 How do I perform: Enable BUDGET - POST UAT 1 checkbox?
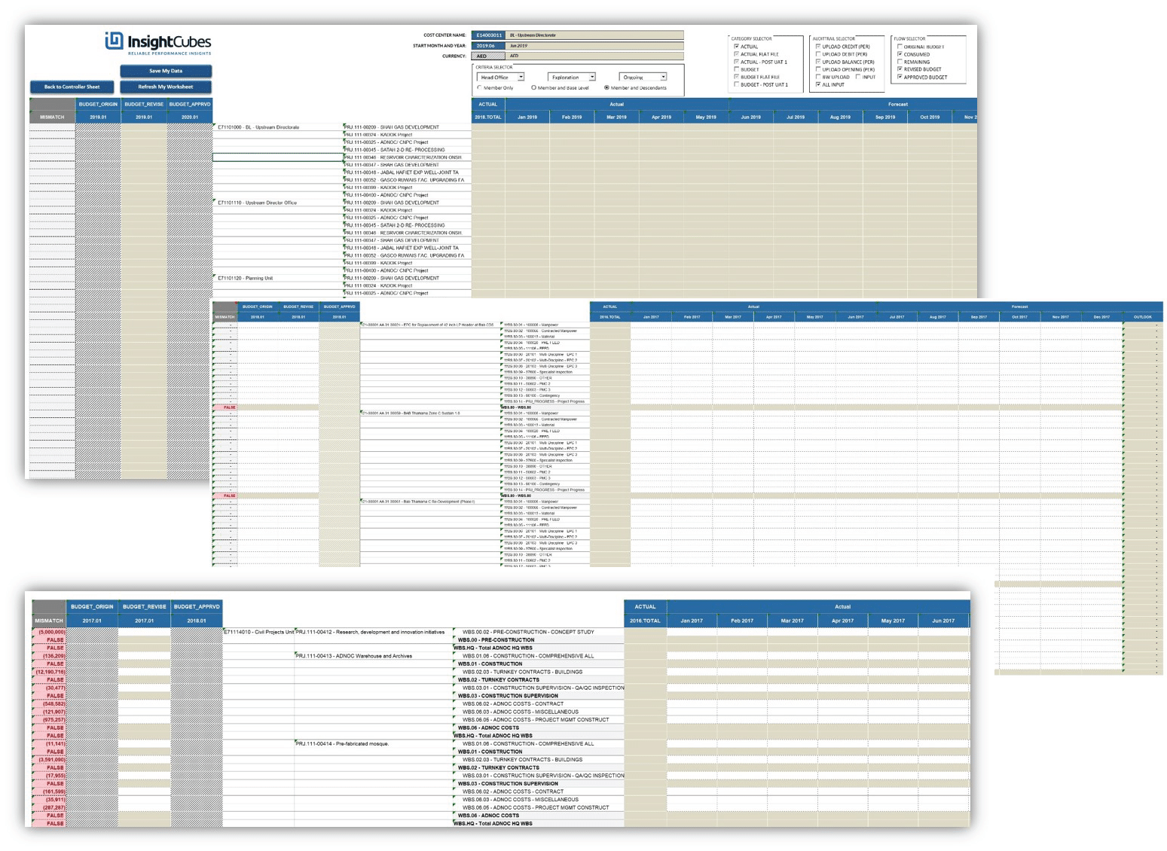tap(737, 84)
